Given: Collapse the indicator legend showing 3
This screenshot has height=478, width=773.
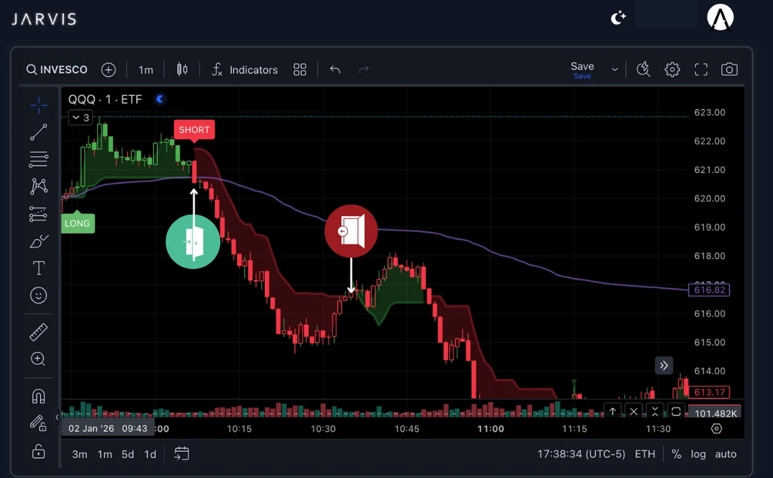Looking at the screenshot, I should (x=80, y=118).
